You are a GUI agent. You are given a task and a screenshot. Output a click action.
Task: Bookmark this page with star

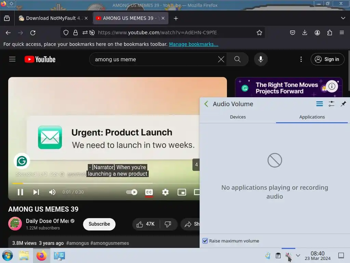[259, 33]
